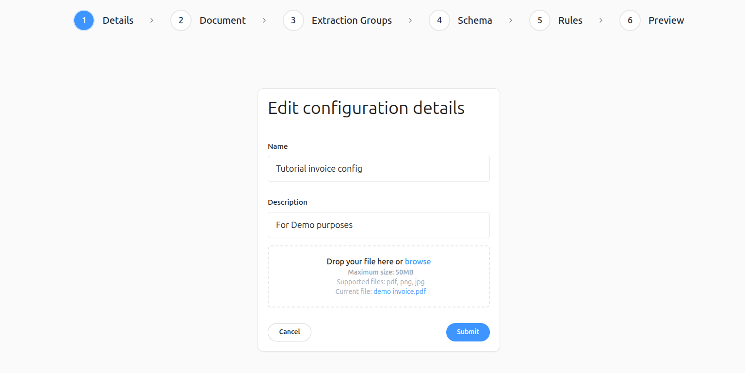Open the demo invoice.pdf current file link

[x=400, y=292]
